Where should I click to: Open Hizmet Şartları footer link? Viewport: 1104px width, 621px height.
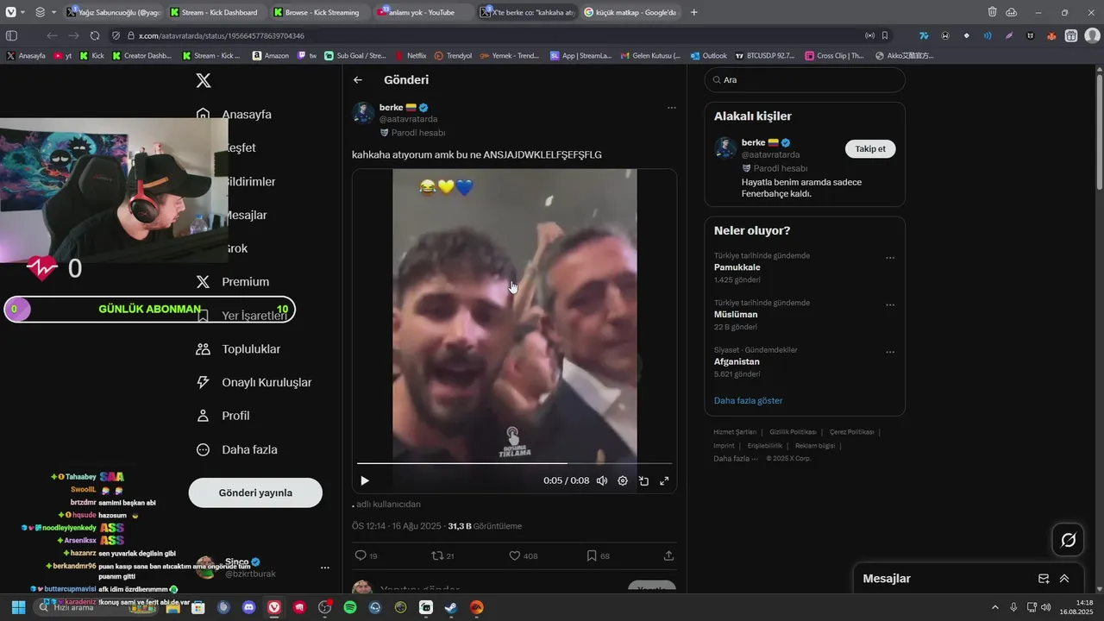click(x=735, y=432)
